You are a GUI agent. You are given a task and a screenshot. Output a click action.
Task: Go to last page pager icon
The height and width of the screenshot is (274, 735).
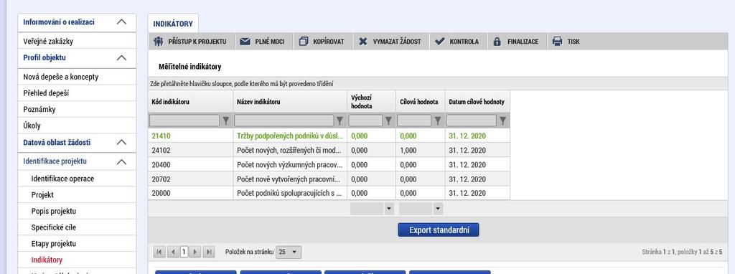point(209,252)
